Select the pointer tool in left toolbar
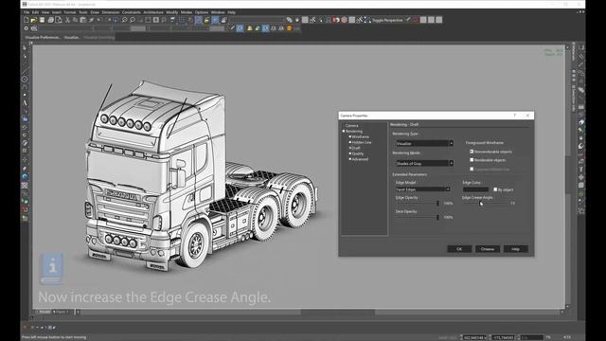 26,47
